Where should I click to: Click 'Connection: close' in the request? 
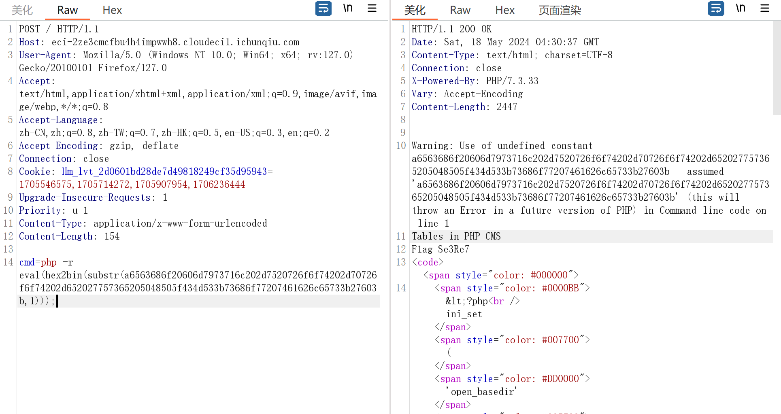pyautogui.click(x=64, y=159)
